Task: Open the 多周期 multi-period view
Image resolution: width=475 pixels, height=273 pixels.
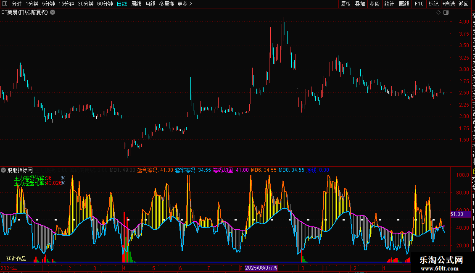Action: click(x=166, y=4)
